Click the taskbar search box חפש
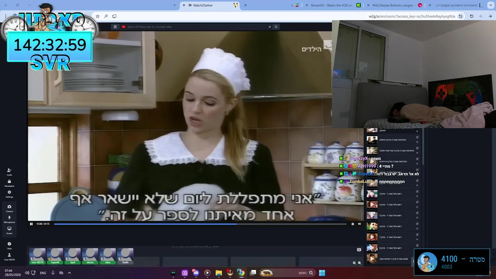The width and height of the screenshot is (496, 279). [x=287, y=273]
